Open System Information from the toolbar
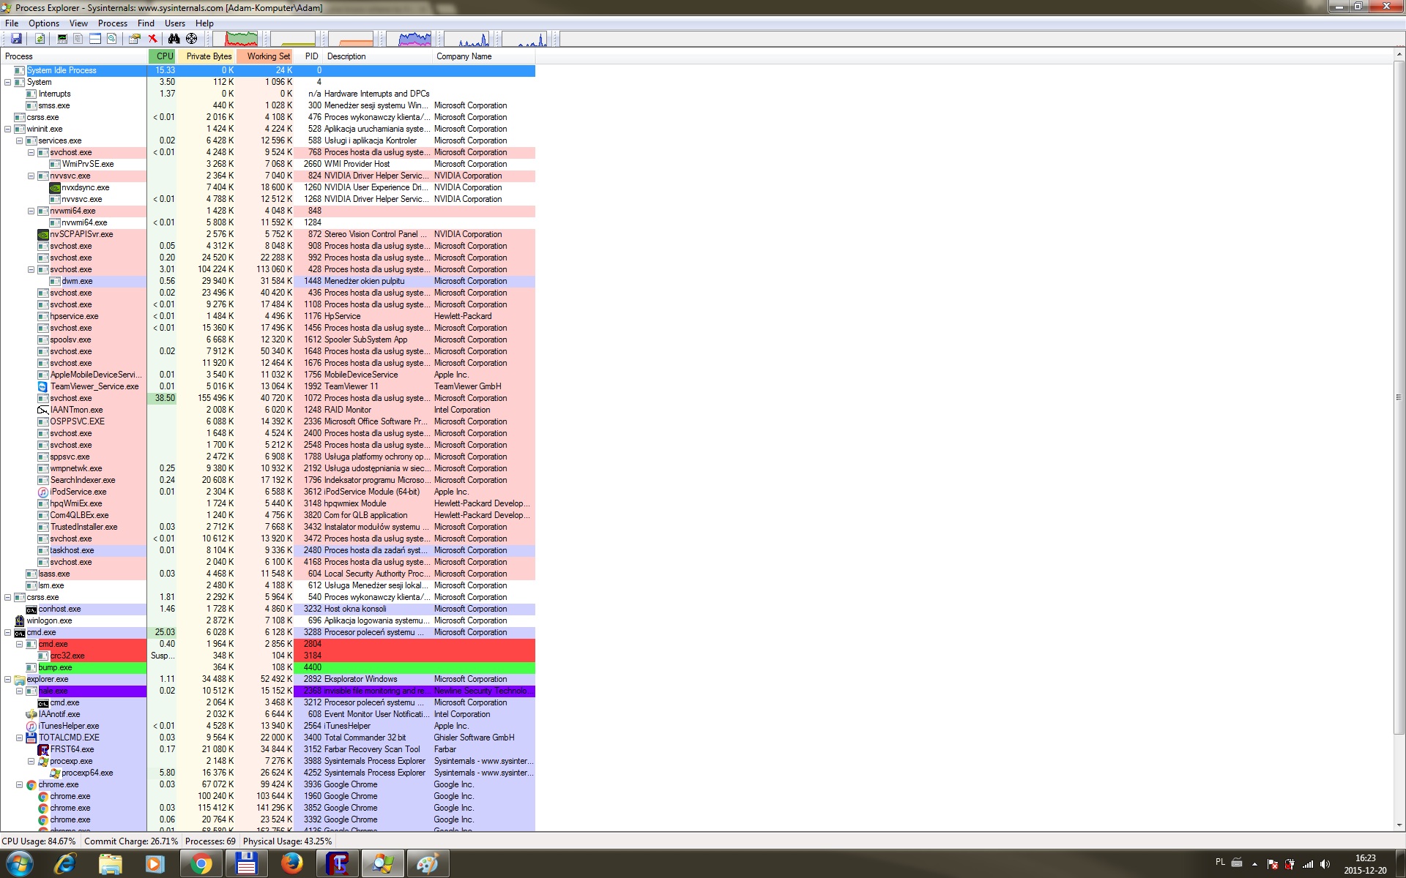The height and width of the screenshot is (878, 1406). (x=62, y=39)
